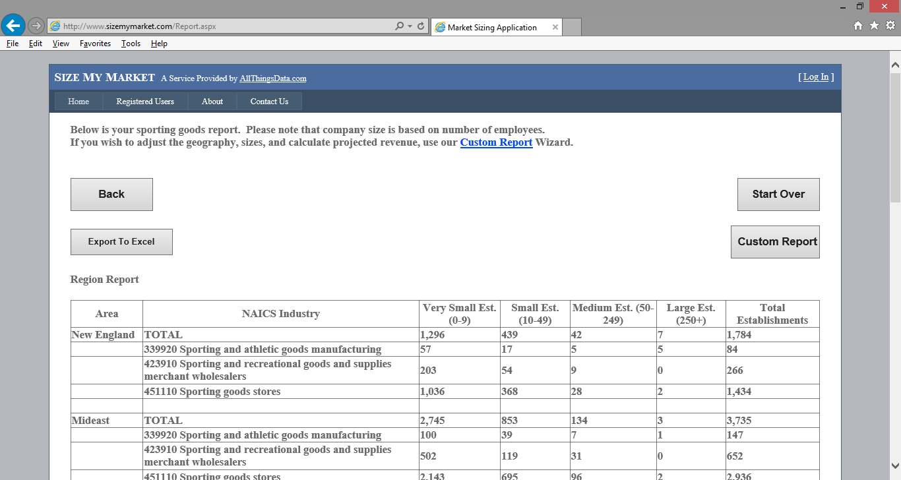Click the Very Small Est. (0-9) header
901x480 pixels.
pos(460,314)
